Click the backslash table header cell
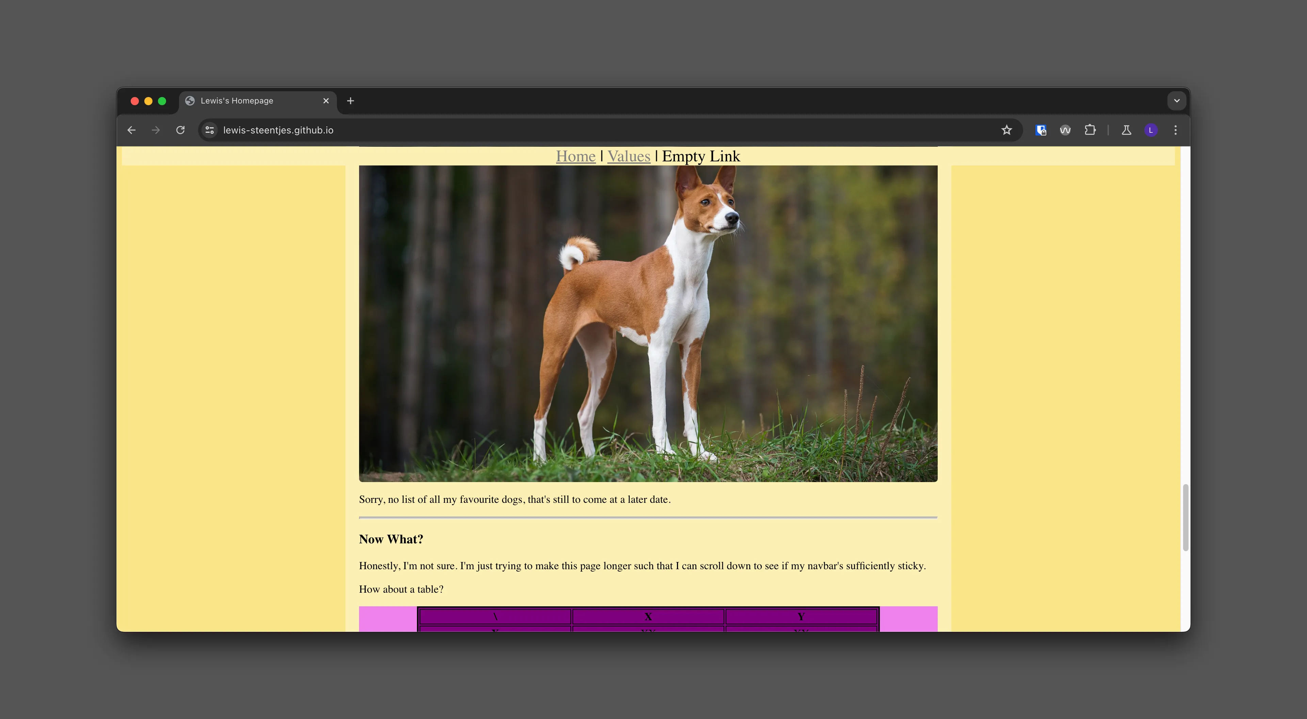Screen dimensions: 1307x719 tap(495, 617)
